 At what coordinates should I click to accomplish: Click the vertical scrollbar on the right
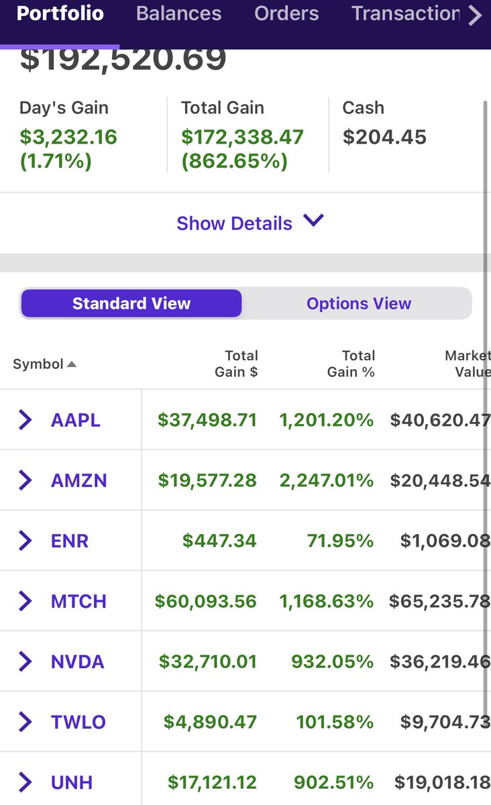pyautogui.click(x=486, y=402)
